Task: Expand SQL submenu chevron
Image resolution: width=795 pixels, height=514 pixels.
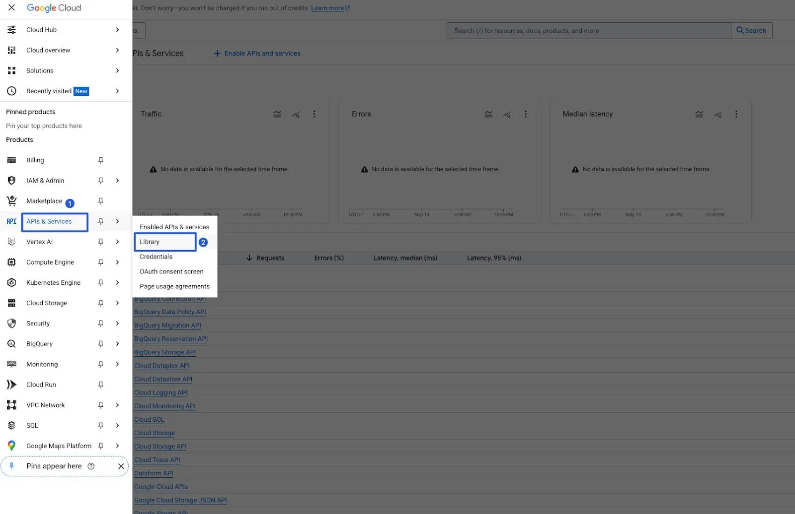Action: tap(117, 425)
